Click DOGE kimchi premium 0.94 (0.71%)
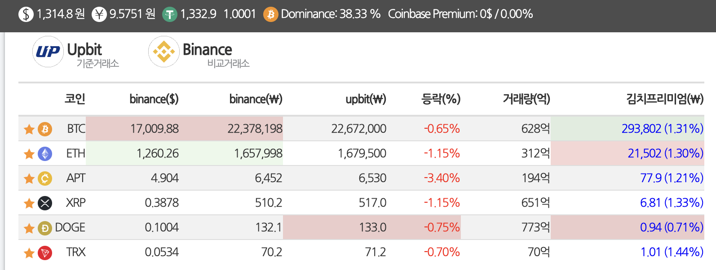 [x=672, y=227]
